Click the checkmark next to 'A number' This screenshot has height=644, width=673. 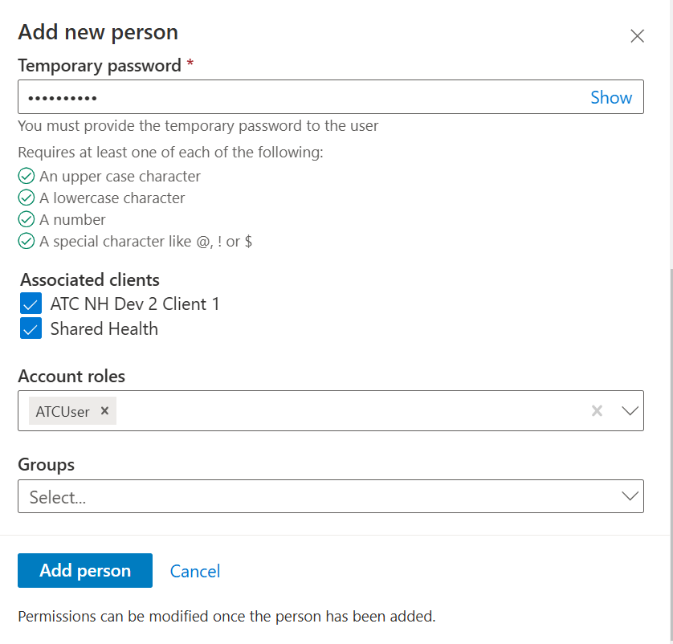tap(25, 219)
